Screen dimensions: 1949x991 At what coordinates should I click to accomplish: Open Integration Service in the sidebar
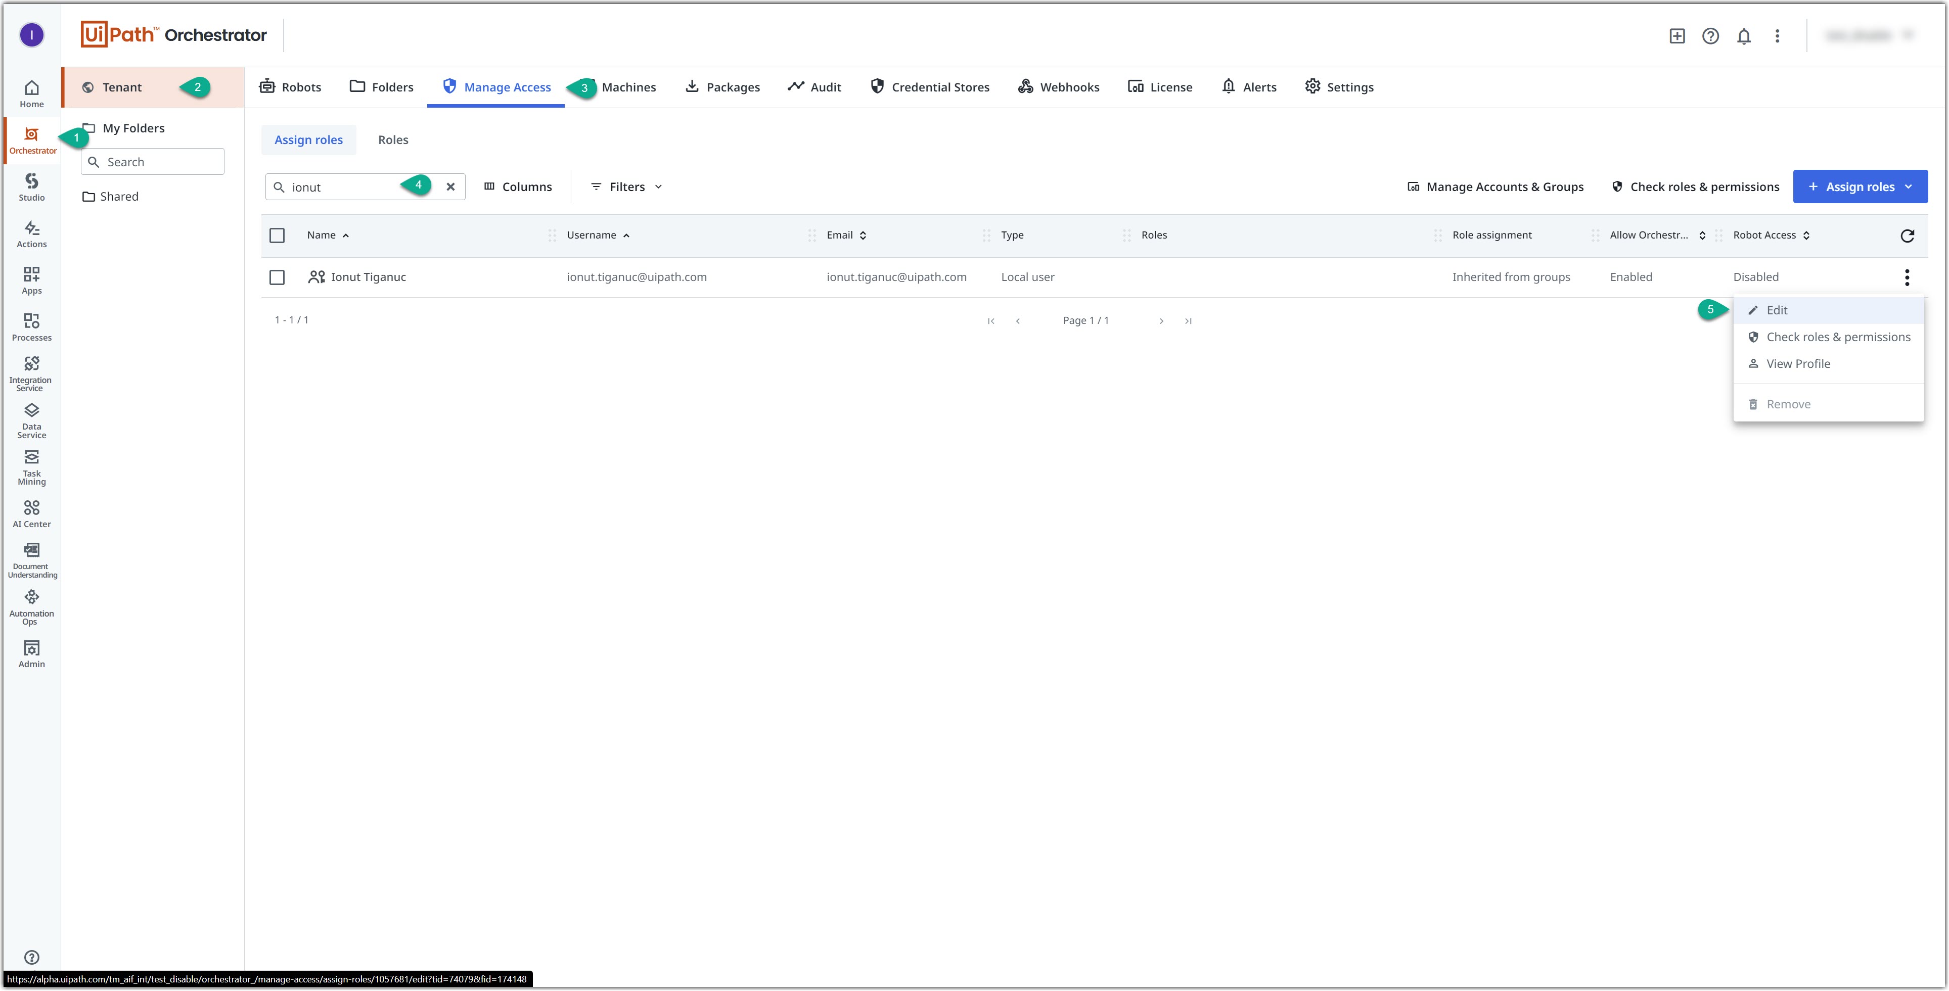(31, 373)
